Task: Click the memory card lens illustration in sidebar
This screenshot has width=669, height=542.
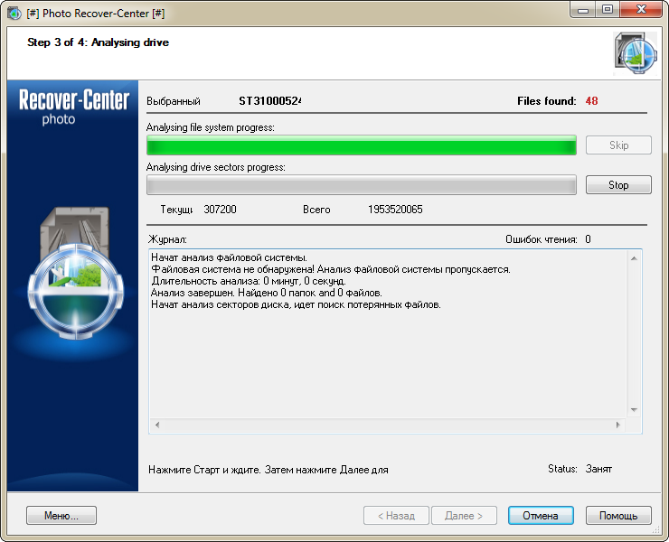Action: [76, 275]
